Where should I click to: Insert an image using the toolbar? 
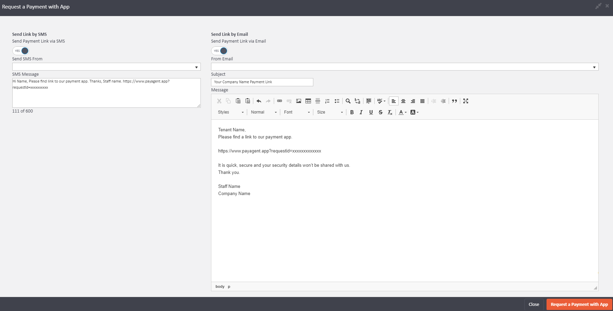click(299, 101)
